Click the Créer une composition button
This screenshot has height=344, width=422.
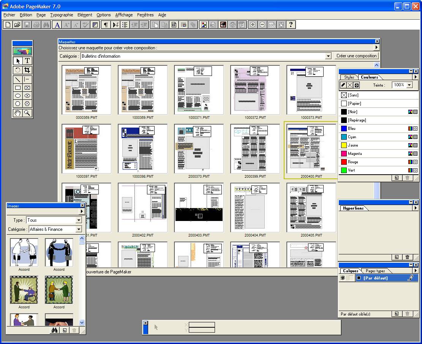click(x=356, y=56)
